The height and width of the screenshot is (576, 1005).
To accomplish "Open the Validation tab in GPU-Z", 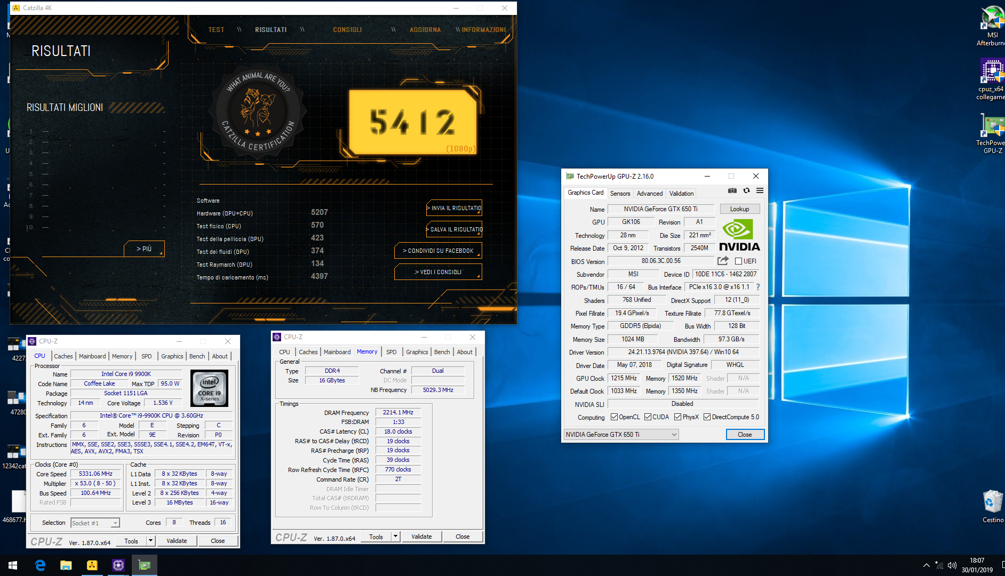I will (681, 194).
